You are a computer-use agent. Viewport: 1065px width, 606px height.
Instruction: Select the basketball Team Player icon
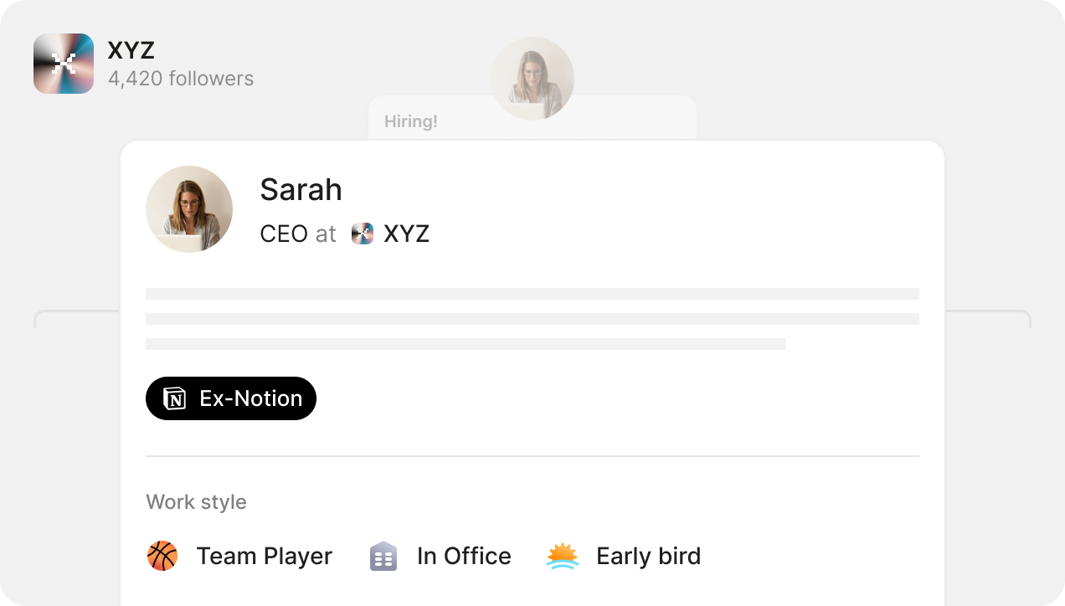pyautogui.click(x=162, y=556)
